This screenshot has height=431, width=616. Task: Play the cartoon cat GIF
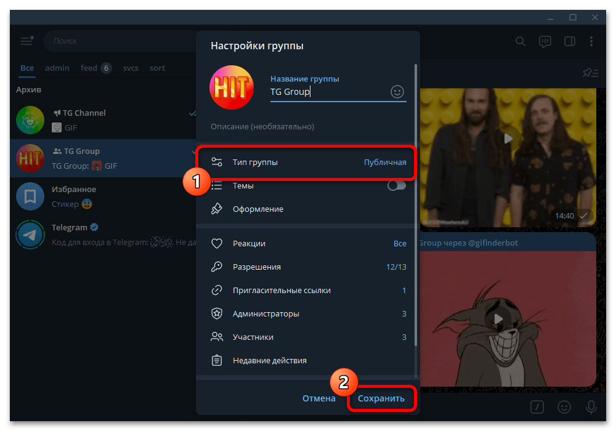tap(498, 319)
